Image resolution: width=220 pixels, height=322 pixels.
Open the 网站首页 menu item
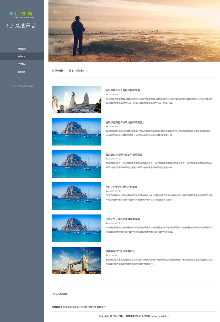tap(22, 49)
